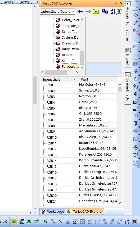
Task: Click the blended solids icon in right toolbar
Action: [x=136, y=79]
